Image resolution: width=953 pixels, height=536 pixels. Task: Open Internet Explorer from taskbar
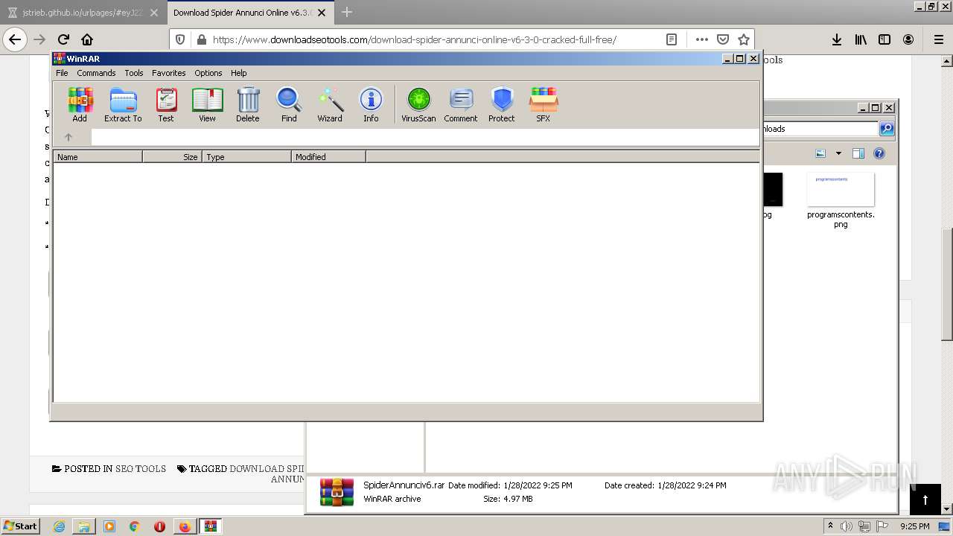(x=59, y=526)
